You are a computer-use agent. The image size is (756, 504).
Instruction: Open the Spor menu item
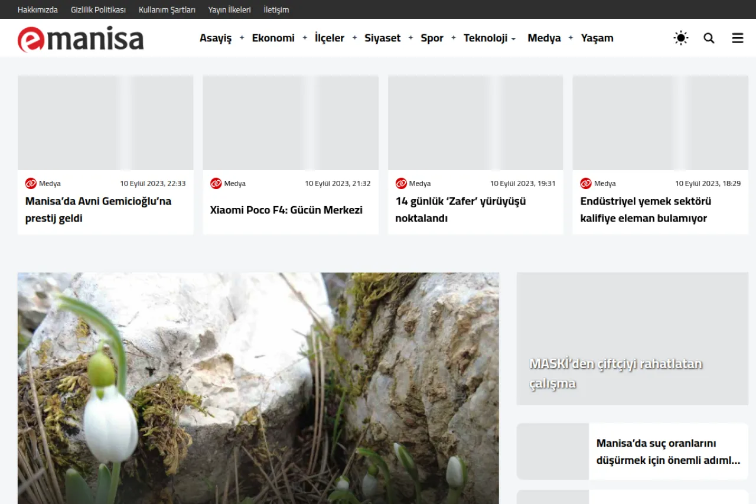click(432, 38)
